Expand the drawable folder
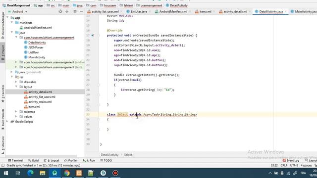Image resolution: width=317 pixels, height=178 pixels. [16, 82]
